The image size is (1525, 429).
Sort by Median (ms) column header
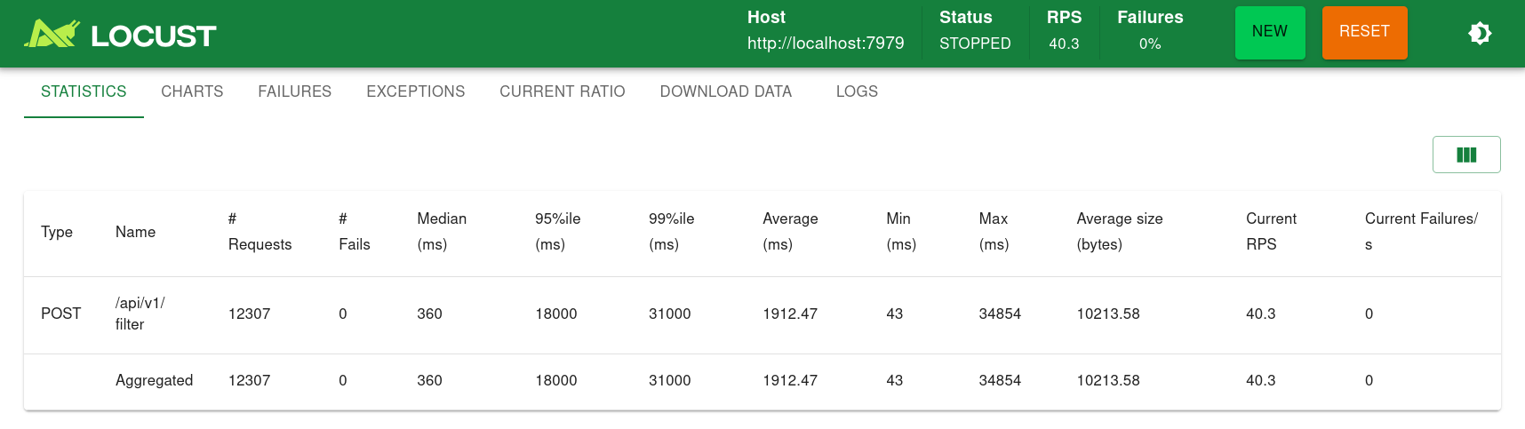click(x=442, y=231)
